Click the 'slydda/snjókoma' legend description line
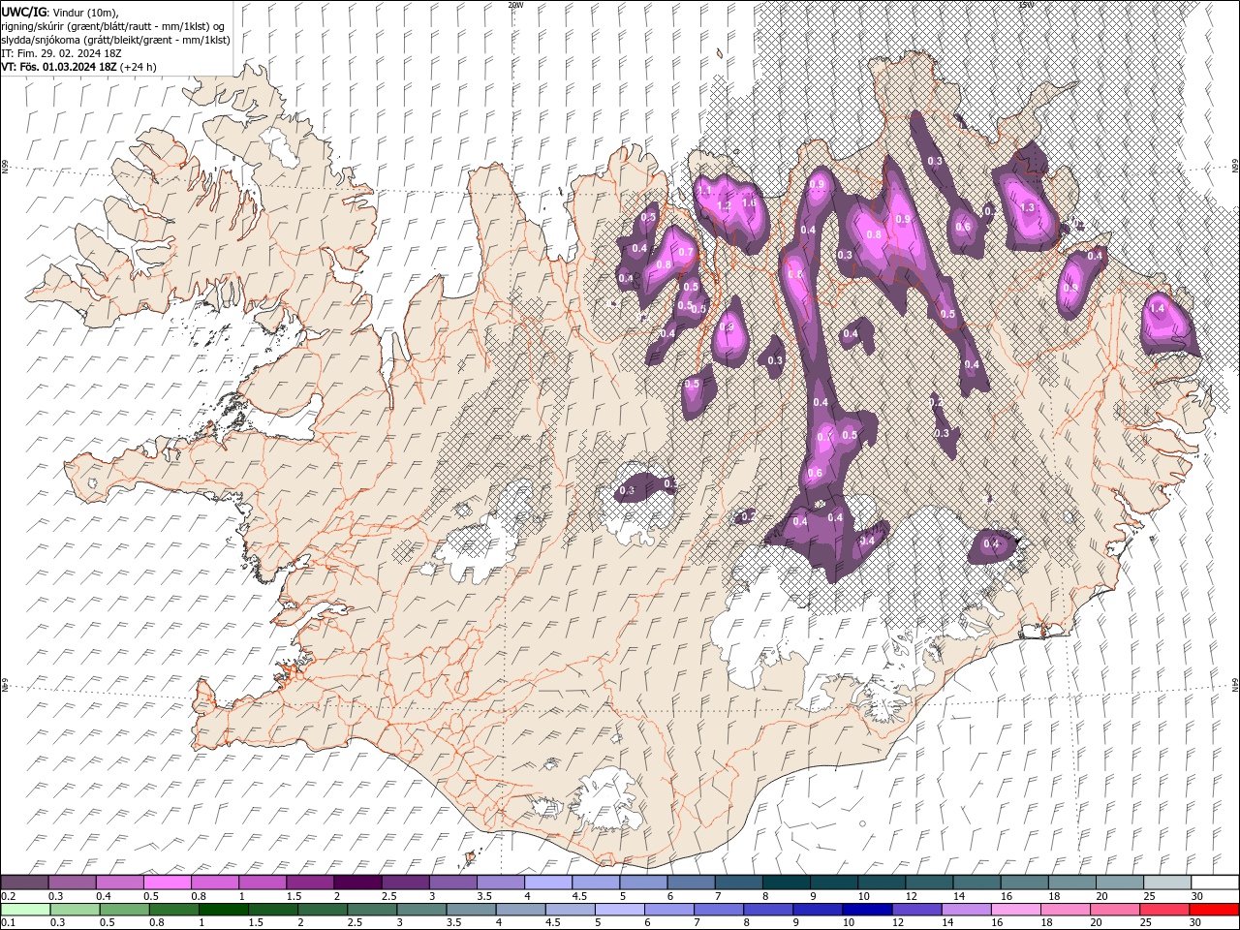The image size is (1240, 930). pyautogui.click(x=115, y=40)
